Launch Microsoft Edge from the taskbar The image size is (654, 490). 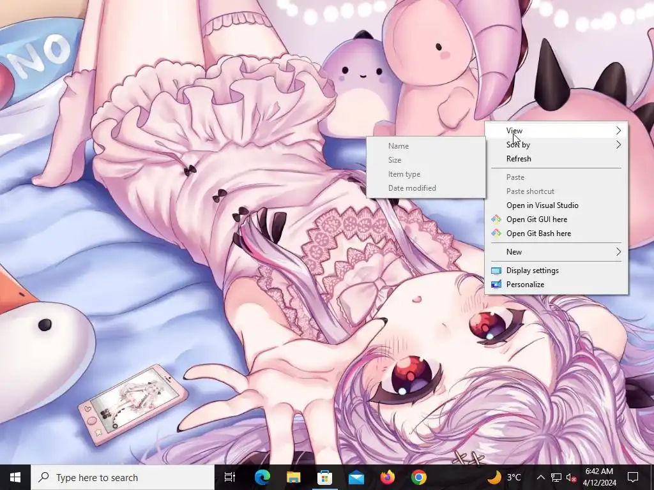(262, 477)
